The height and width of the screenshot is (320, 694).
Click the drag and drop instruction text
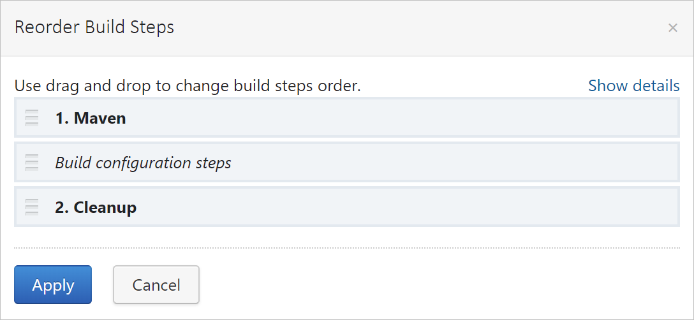[x=188, y=85]
